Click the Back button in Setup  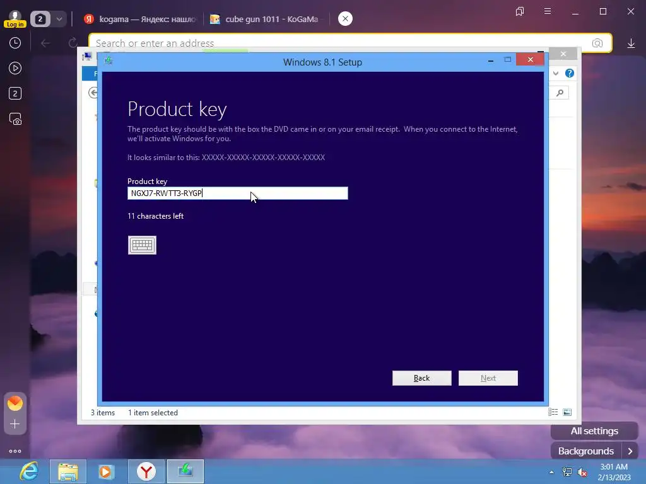(x=422, y=378)
